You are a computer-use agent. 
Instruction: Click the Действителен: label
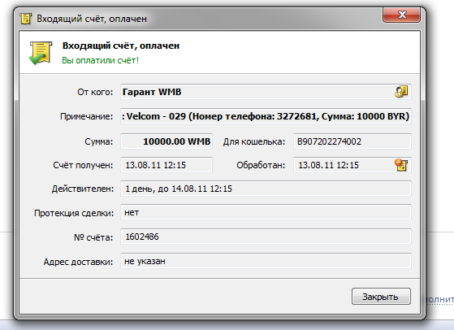83,189
